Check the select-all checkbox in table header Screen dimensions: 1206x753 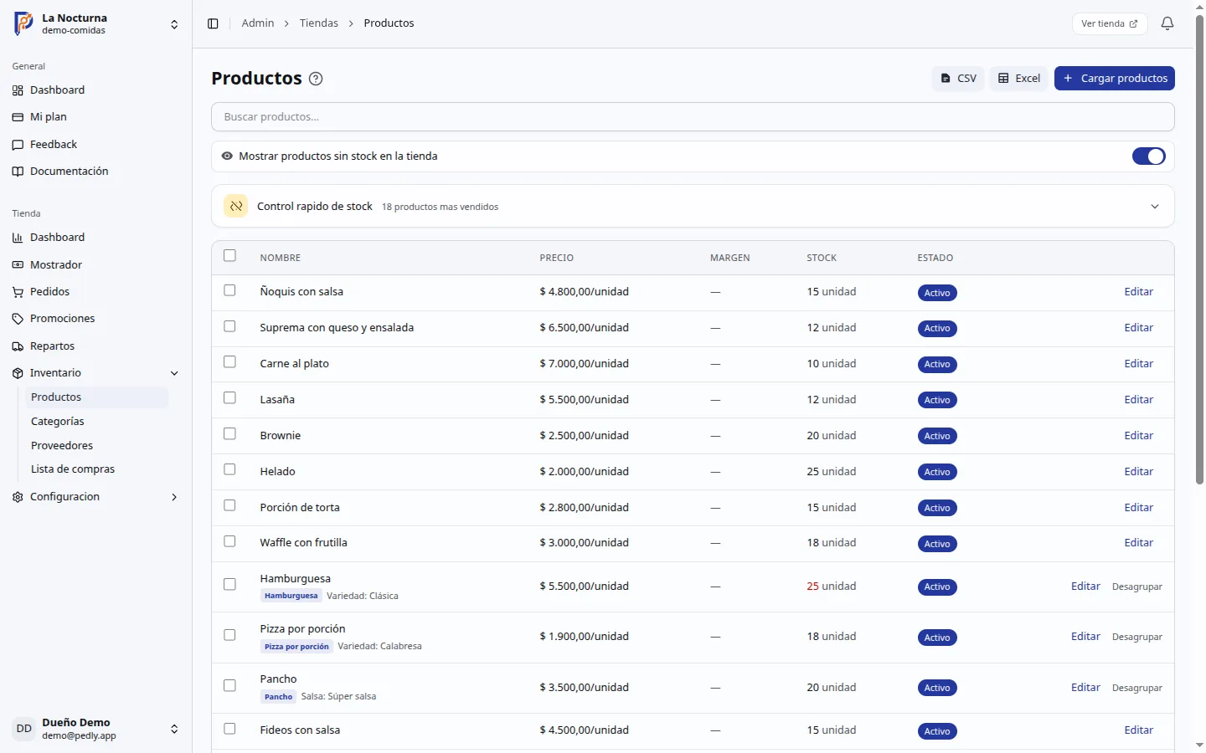point(230,256)
